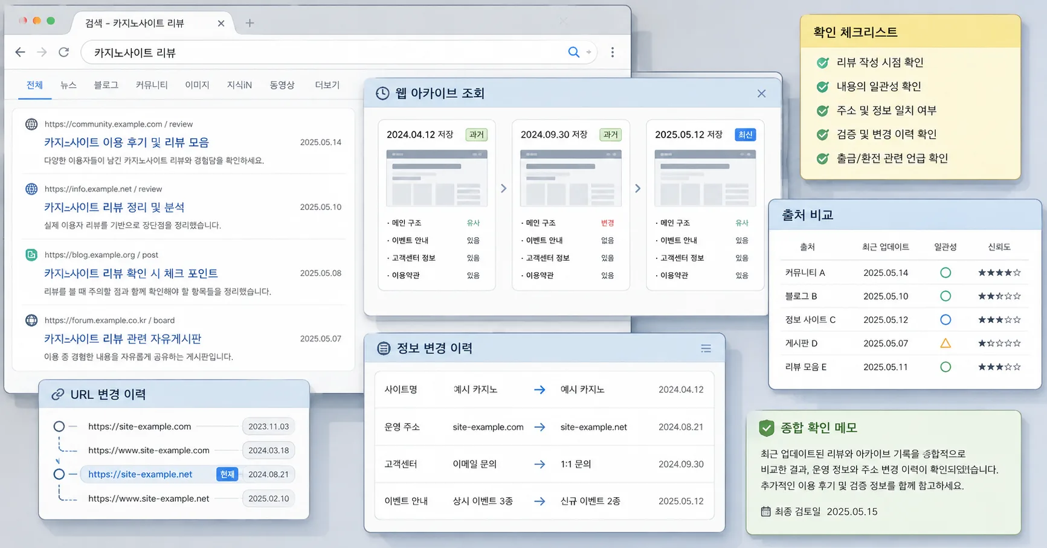This screenshot has height=548, width=1047.
Task: Click the list icon beside 정보 변경 이력
Action: click(x=384, y=348)
